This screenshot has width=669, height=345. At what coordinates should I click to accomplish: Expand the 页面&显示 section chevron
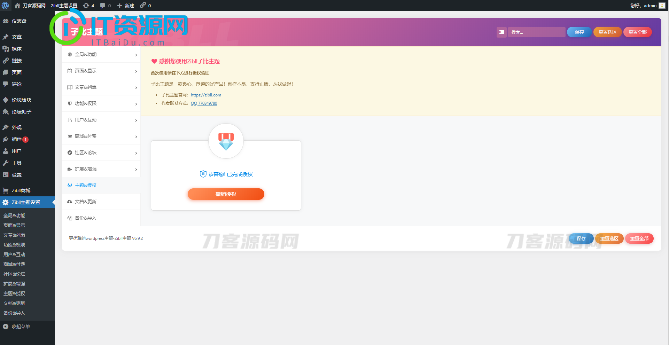(136, 71)
